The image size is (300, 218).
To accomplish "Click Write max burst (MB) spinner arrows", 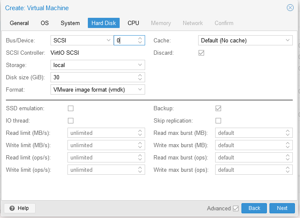I will pos(288,145).
